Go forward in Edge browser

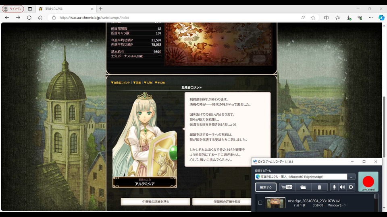tap(18, 18)
